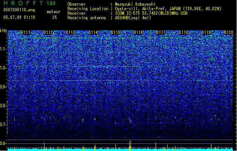The height and width of the screenshot is (151, 237).
Task: Click receiver value ICOM IC-575 53.7492 MHz USB
Action: [x=151, y=13]
